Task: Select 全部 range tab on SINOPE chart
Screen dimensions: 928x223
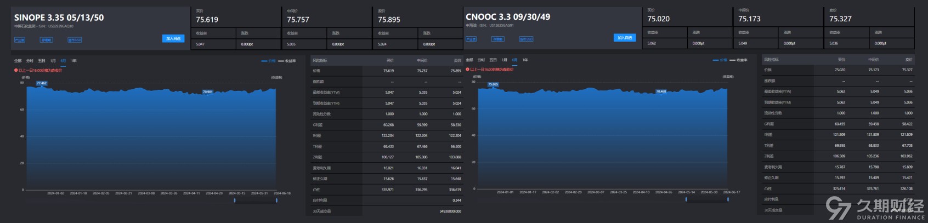Action: pyautogui.click(x=18, y=61)
